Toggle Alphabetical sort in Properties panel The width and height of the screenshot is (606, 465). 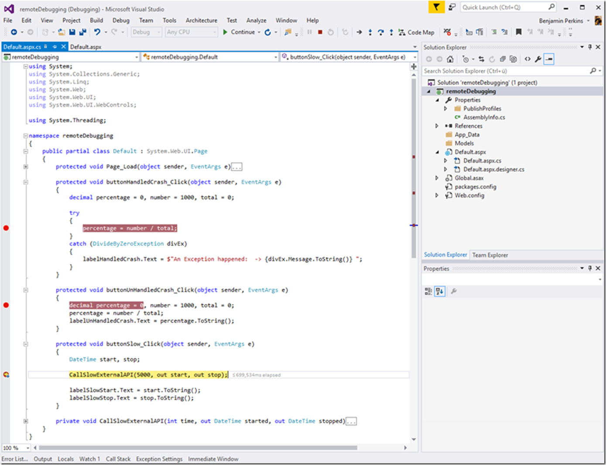tap(440, 291)
